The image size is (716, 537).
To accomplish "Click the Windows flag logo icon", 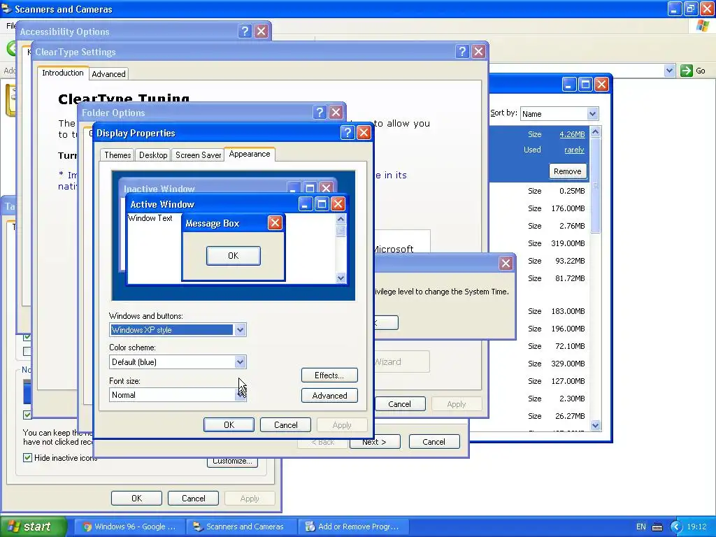I will 703,26.
